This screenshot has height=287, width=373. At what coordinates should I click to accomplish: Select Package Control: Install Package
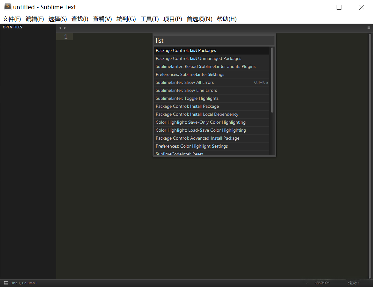[x=212, y=106]
